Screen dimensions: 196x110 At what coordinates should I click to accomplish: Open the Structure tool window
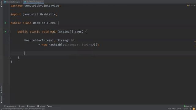(2, 89)
